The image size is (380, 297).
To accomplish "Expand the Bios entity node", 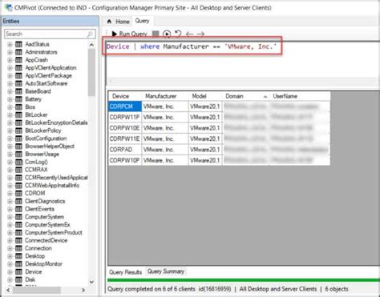I will 10,107.
